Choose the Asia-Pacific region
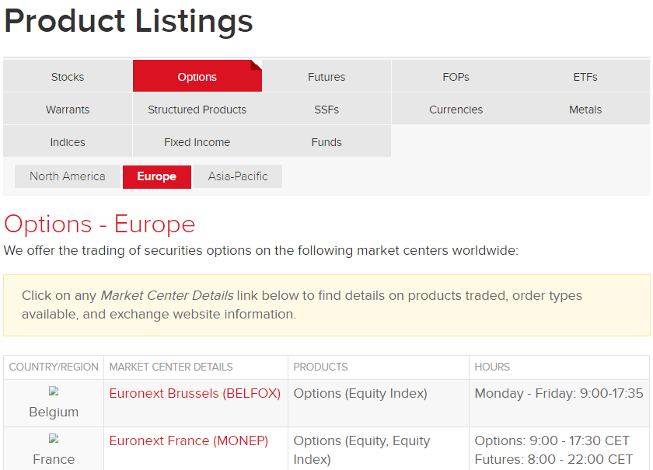The width and height of the screenshot is (653, 470). (238, 176)
